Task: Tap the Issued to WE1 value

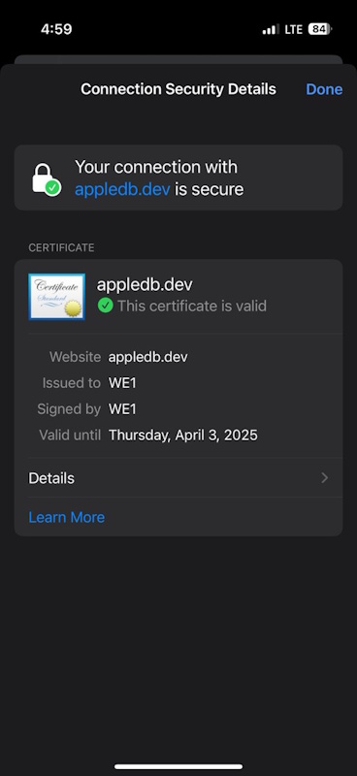Action: pos(122,383)
